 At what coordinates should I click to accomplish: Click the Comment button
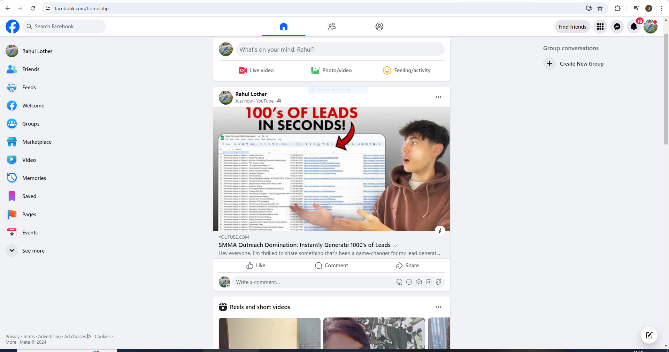[x=331, y=265]
